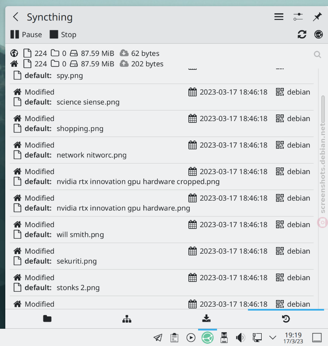The height and width of the screenshot is (346, 328).
Task: Open the hamburger menu icon
Action: pos(279,17)
